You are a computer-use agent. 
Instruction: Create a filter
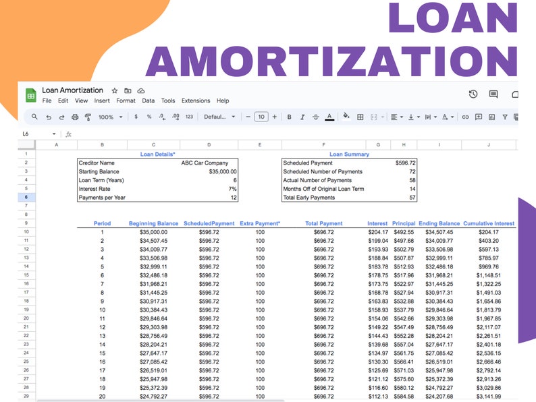[x=505, y=117]
